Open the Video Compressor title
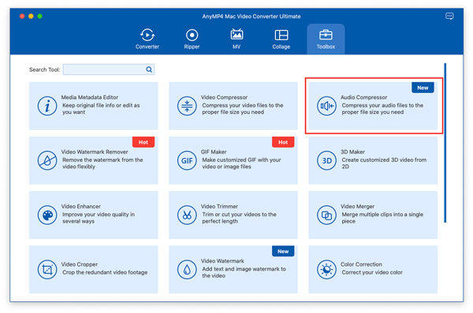This screenshot has width=473, height=313. coord(224,98)
